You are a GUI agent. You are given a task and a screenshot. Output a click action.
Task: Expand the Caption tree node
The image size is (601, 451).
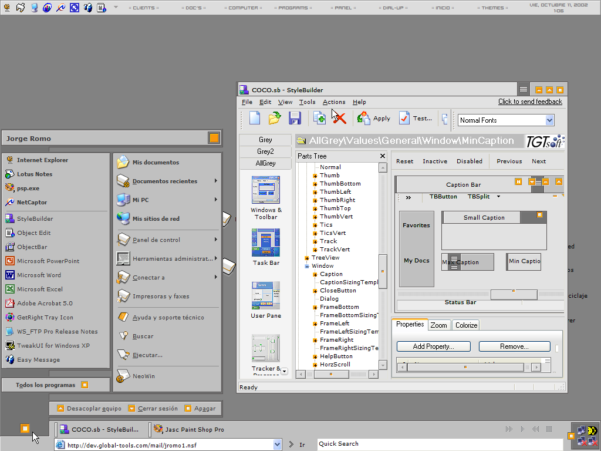tap(315, 275)
